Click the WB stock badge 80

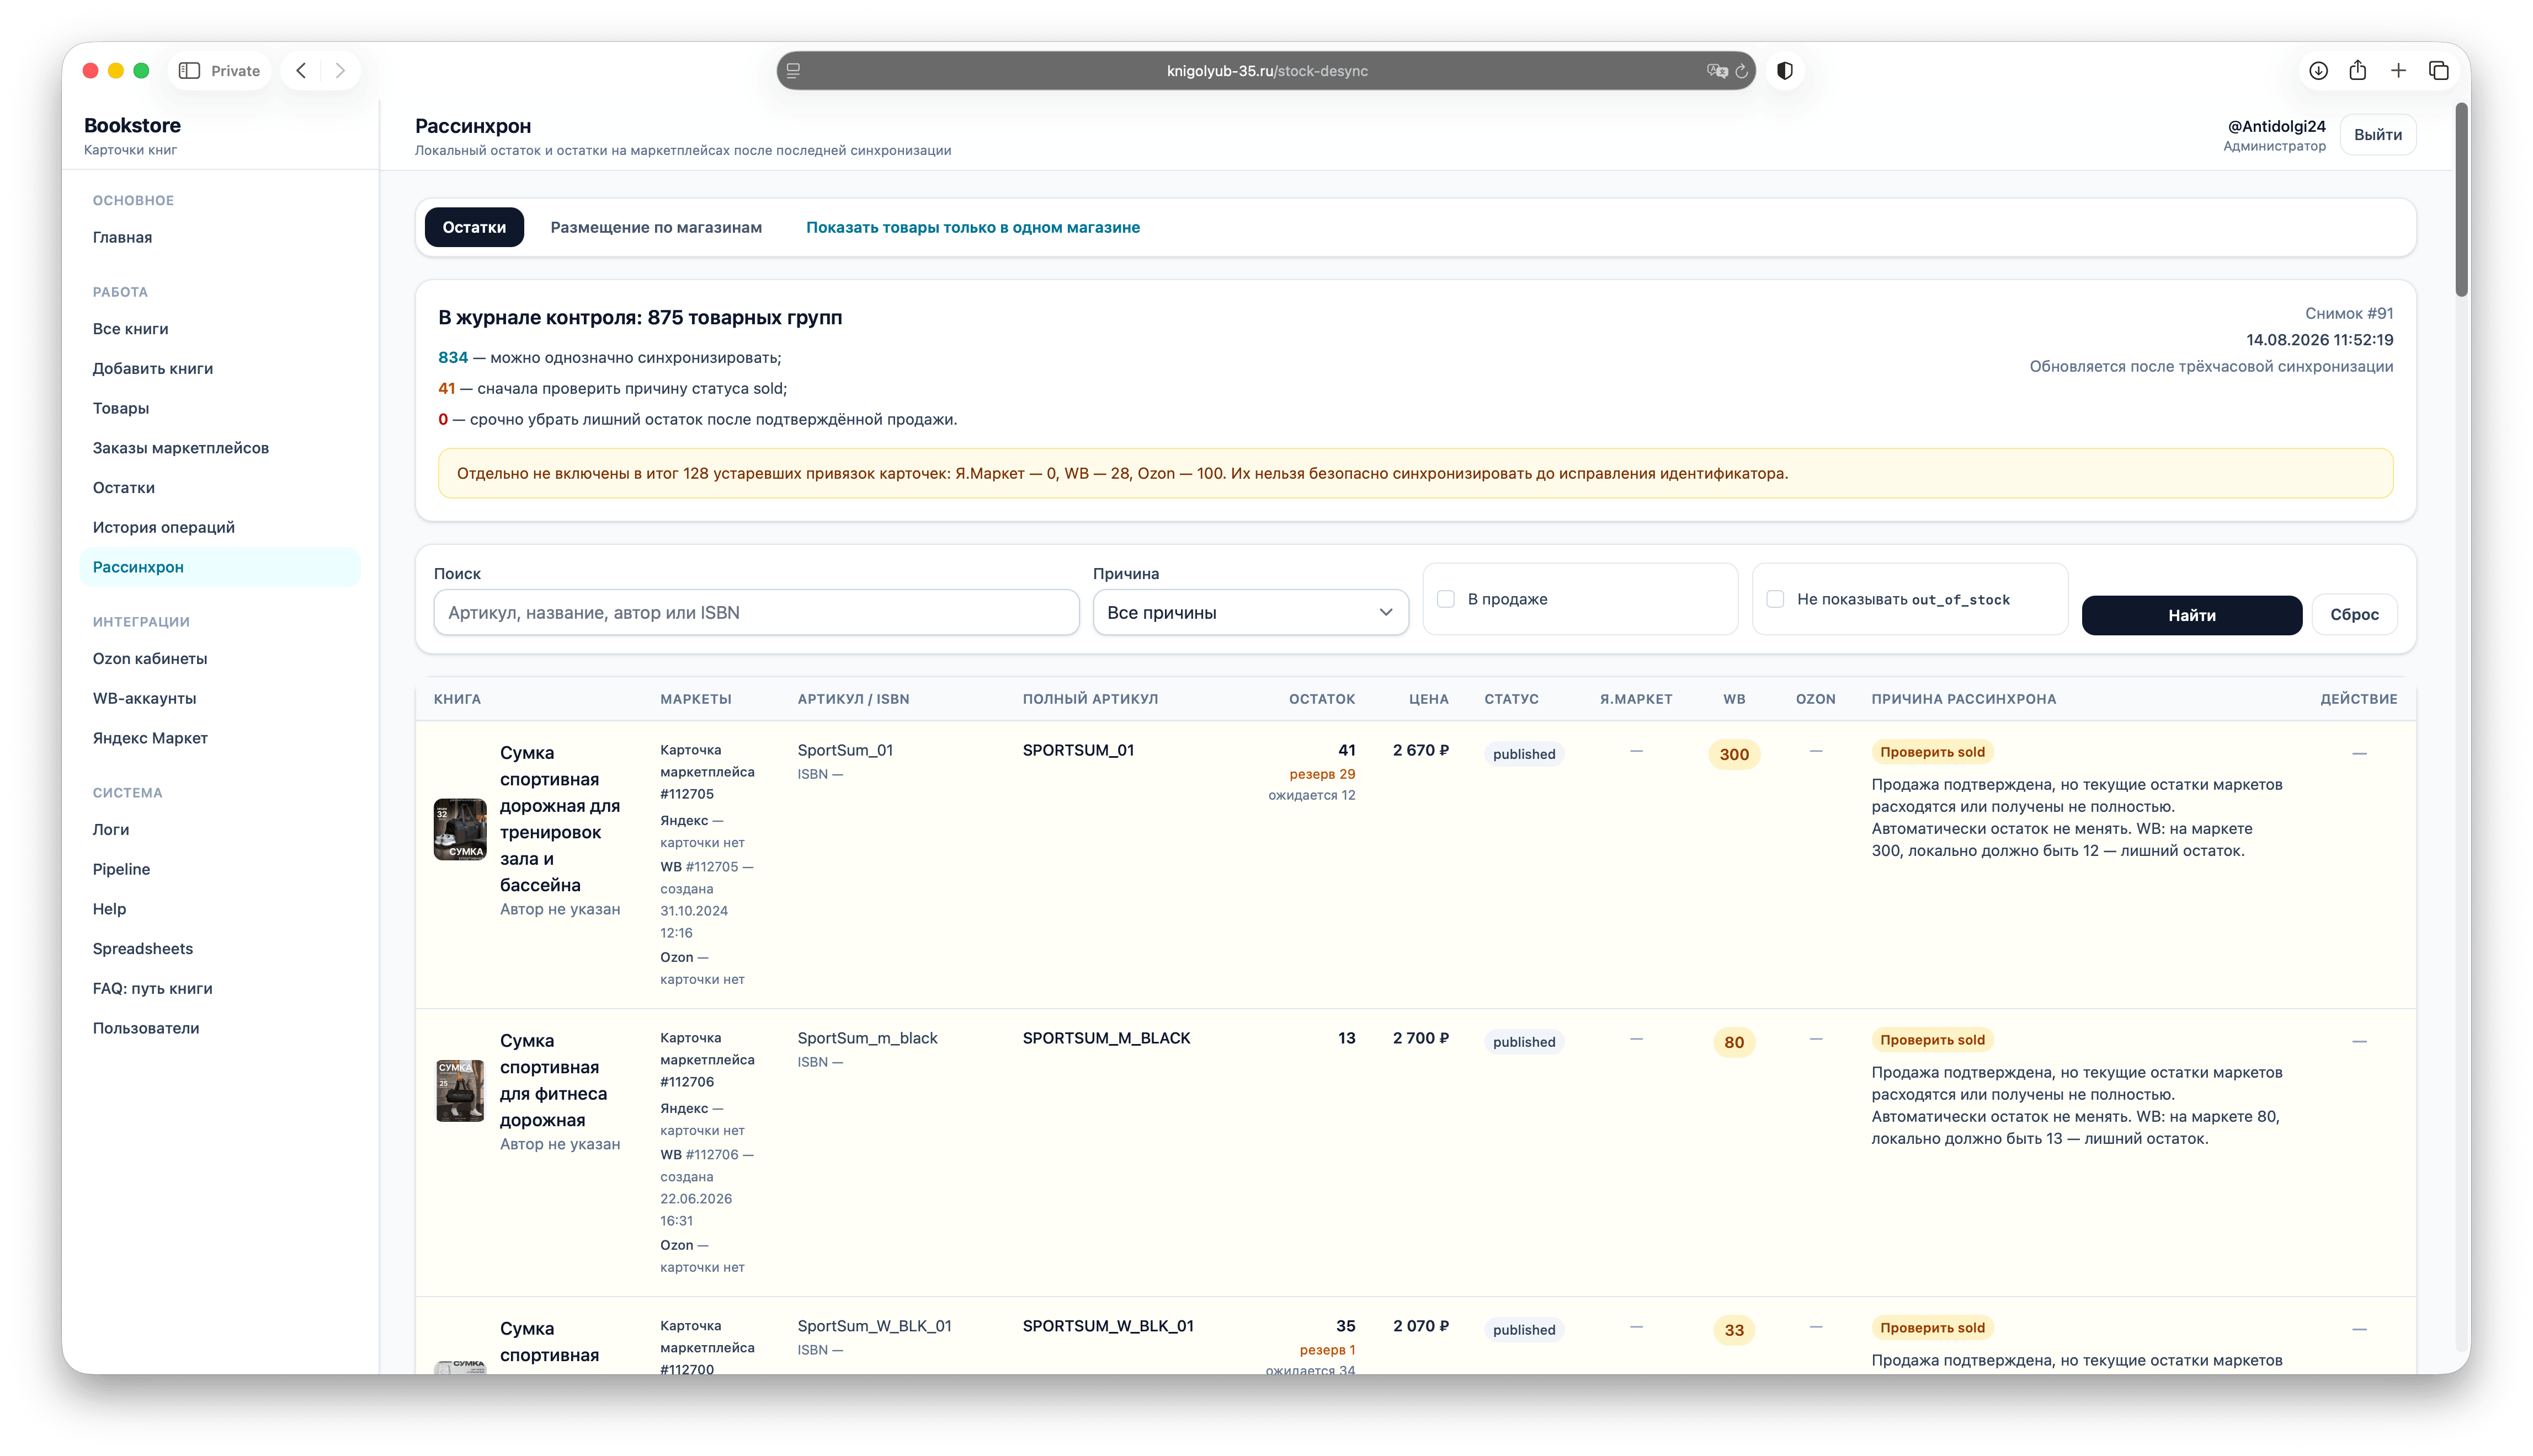pyautogui.click(x=1734, y=1042)
